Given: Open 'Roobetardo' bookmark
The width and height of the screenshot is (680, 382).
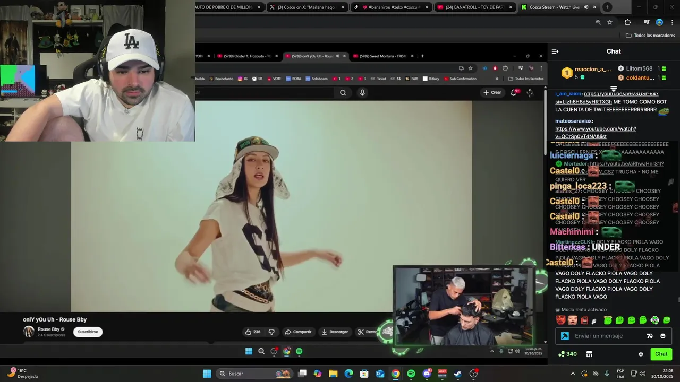Looking at the screenshot, I should coord(221,79).
